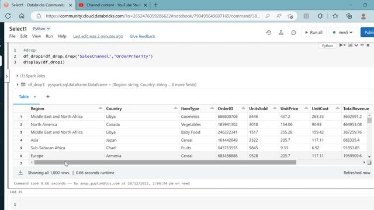Viewport: 374px width, 210px height.
Task: Click the Run all button
Action: point(314,33)
